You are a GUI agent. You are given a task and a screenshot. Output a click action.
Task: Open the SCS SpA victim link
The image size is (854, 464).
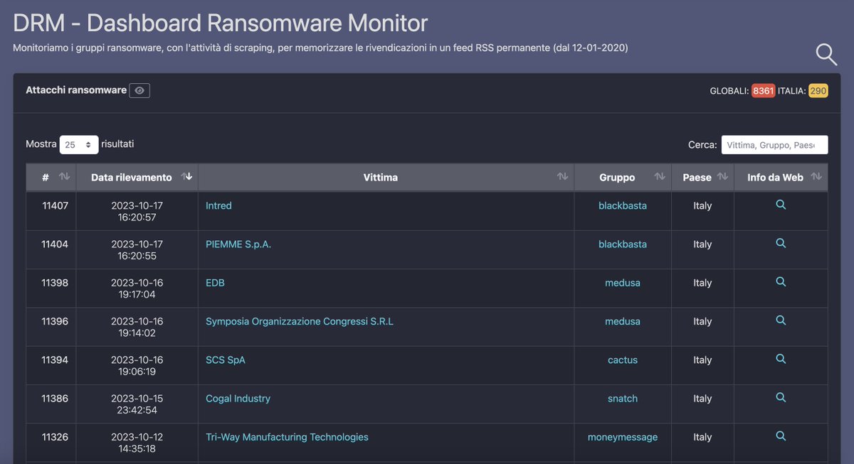click(226, 360)
